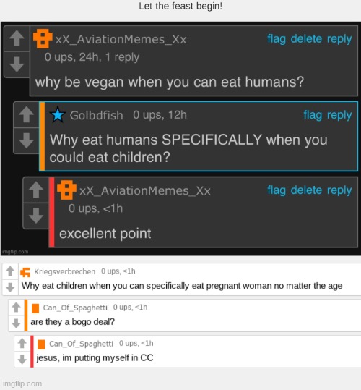
Task: Downvote the Kriegsverbrechen comment
Action: coord(10,287)
